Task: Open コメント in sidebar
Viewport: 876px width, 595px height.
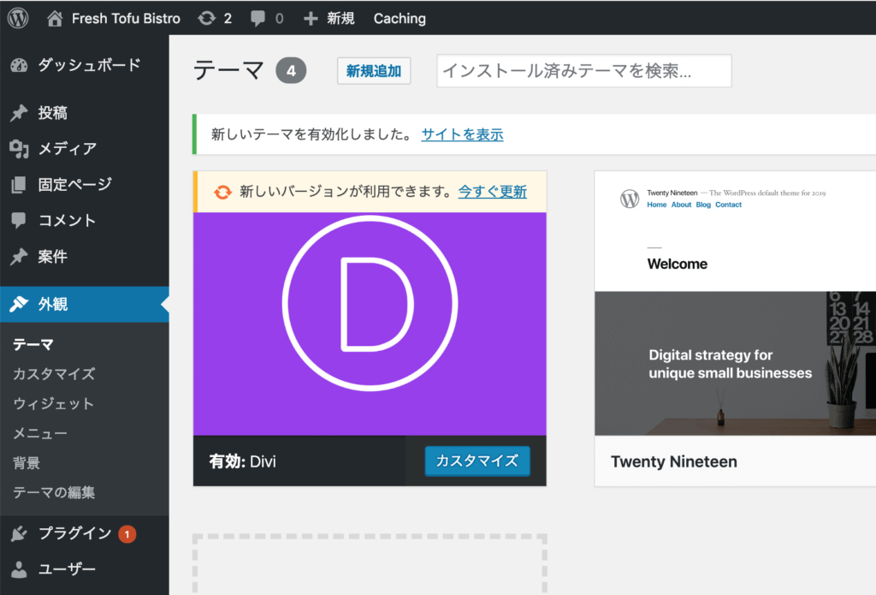Action: point(67,220)
